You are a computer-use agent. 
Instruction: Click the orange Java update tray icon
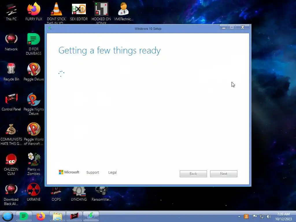click(x=246, y=217)
